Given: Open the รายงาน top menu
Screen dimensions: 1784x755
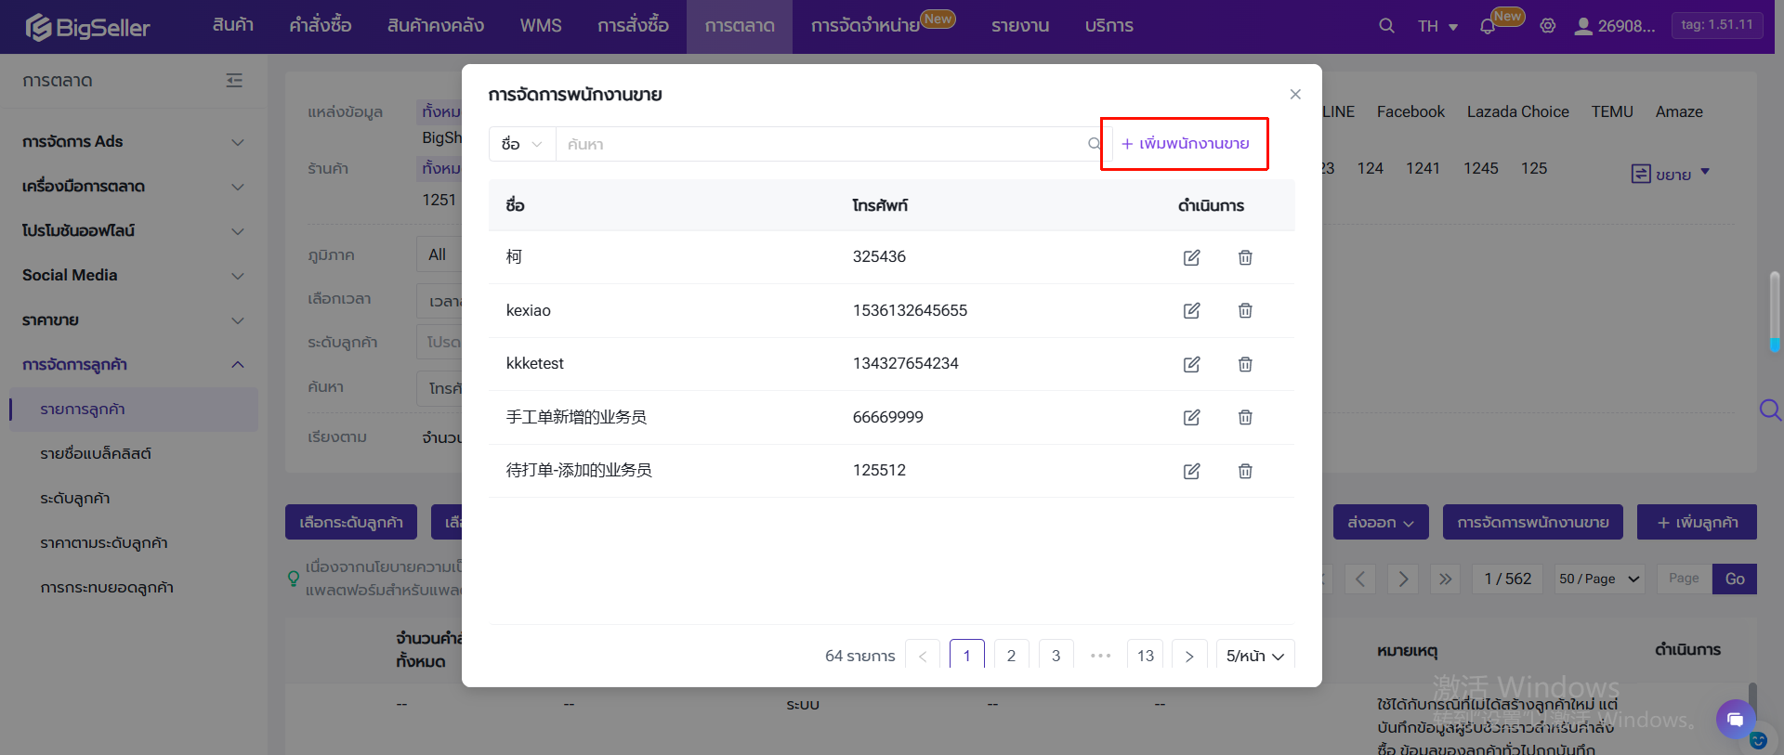Looking at the screenshot, I should (1019, 26).
